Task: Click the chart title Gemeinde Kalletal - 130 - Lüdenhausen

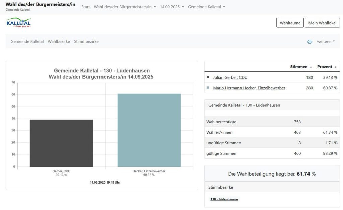Action: (x=102, y=71)
